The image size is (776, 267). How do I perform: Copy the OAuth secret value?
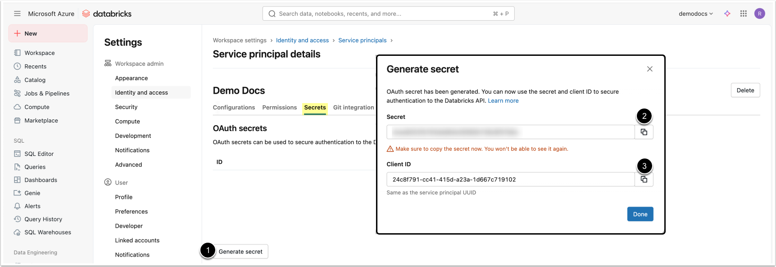point(644,132)
